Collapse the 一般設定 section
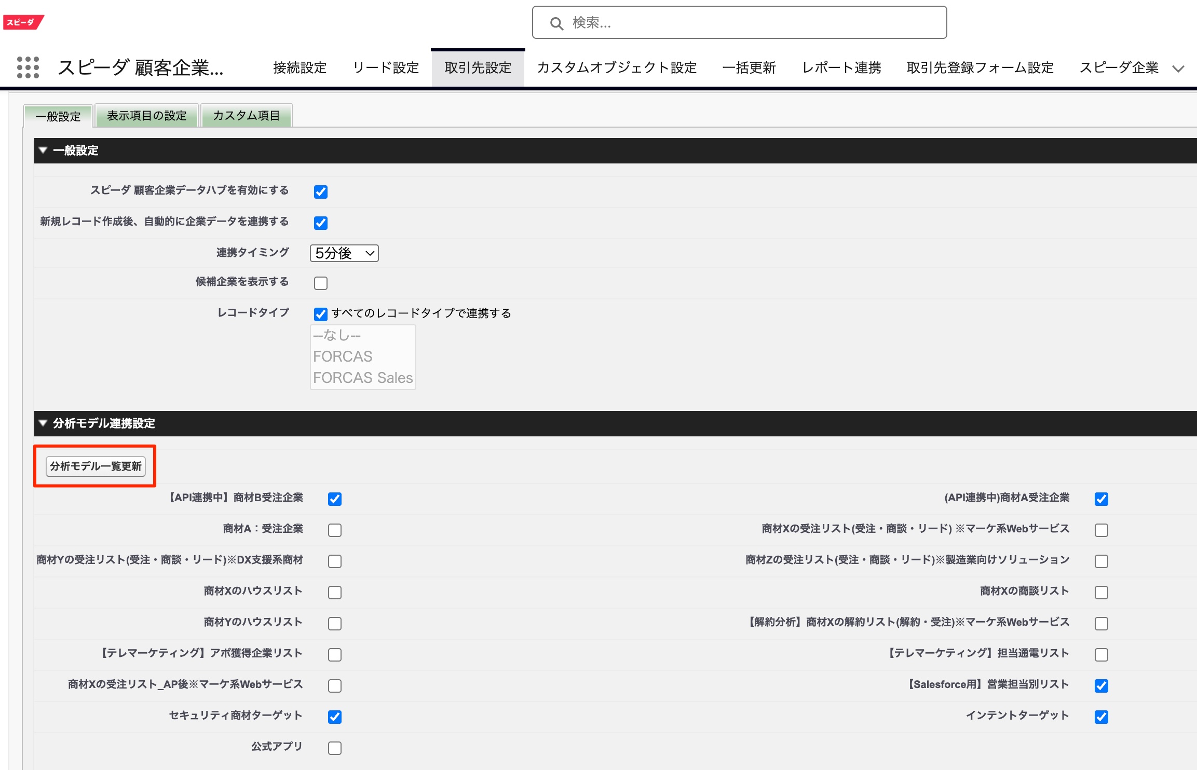Viewport: 1197px width, 770px height. click(44, 150)
